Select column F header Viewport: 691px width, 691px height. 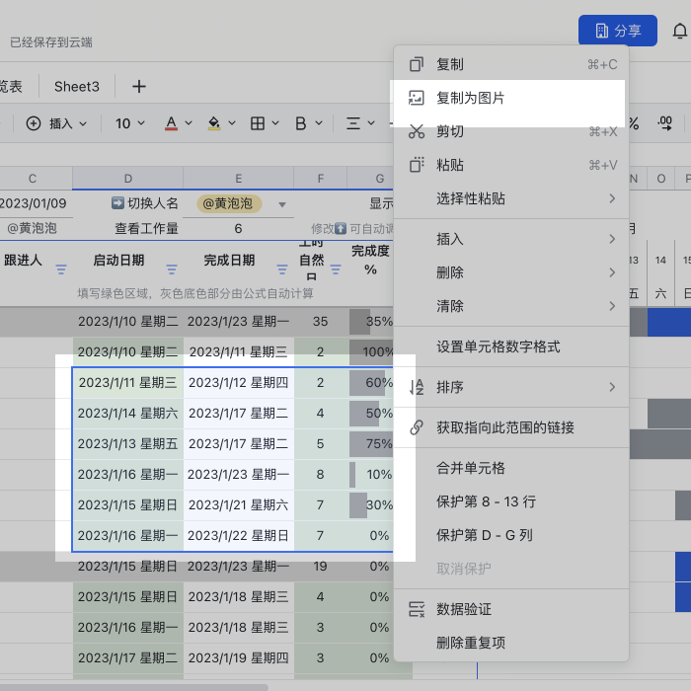(321, 179)
